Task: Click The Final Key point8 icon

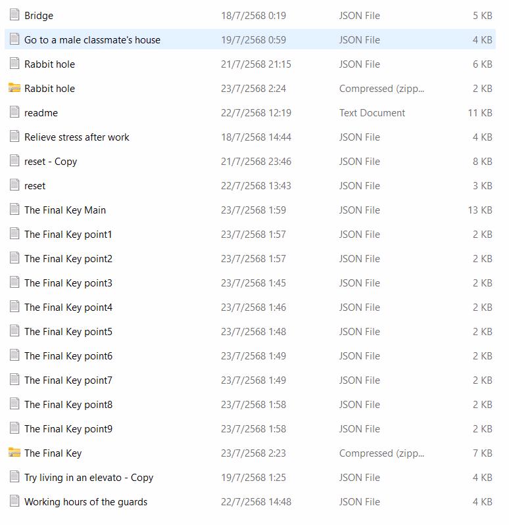Action: coord(14,404)
